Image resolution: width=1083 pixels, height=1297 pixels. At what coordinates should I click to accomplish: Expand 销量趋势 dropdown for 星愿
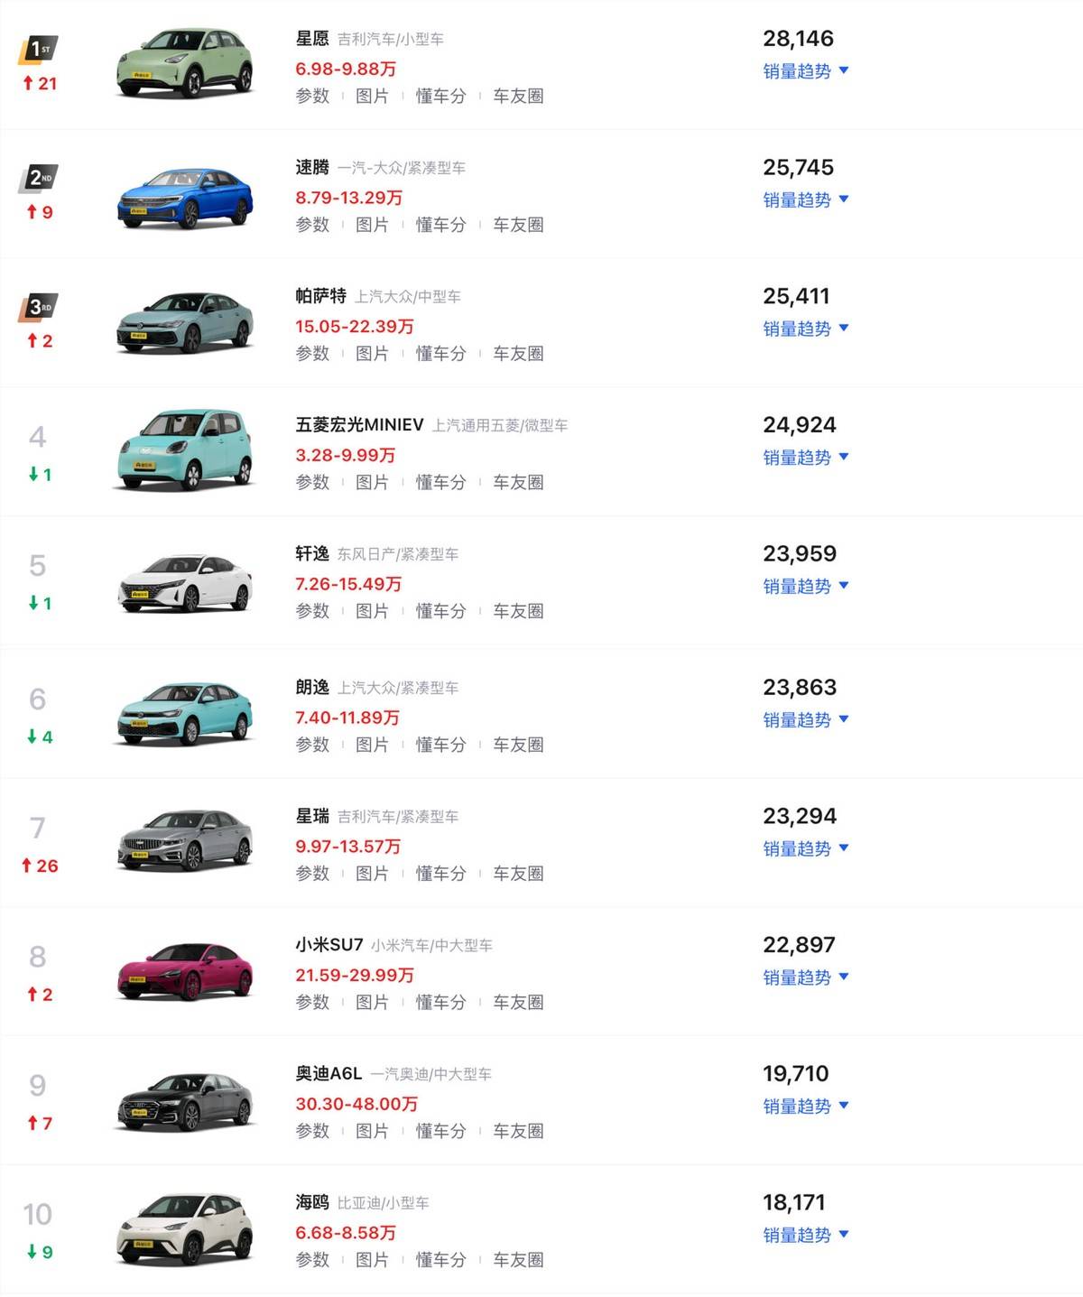805,71
